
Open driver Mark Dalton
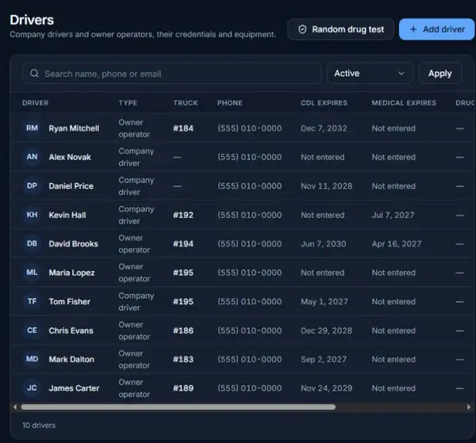point(71,359)
